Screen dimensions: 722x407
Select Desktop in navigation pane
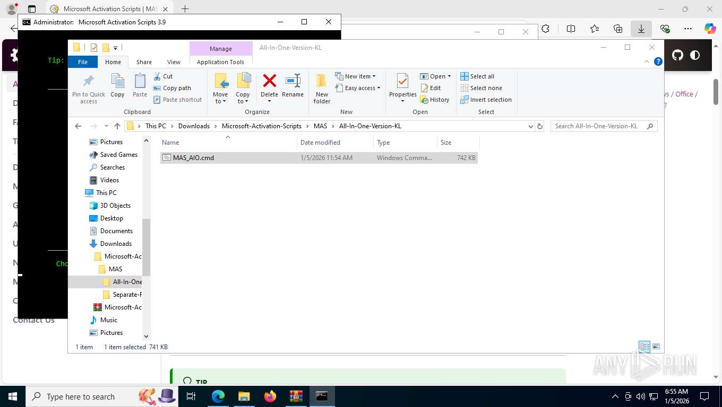click(x=106, y=218)
